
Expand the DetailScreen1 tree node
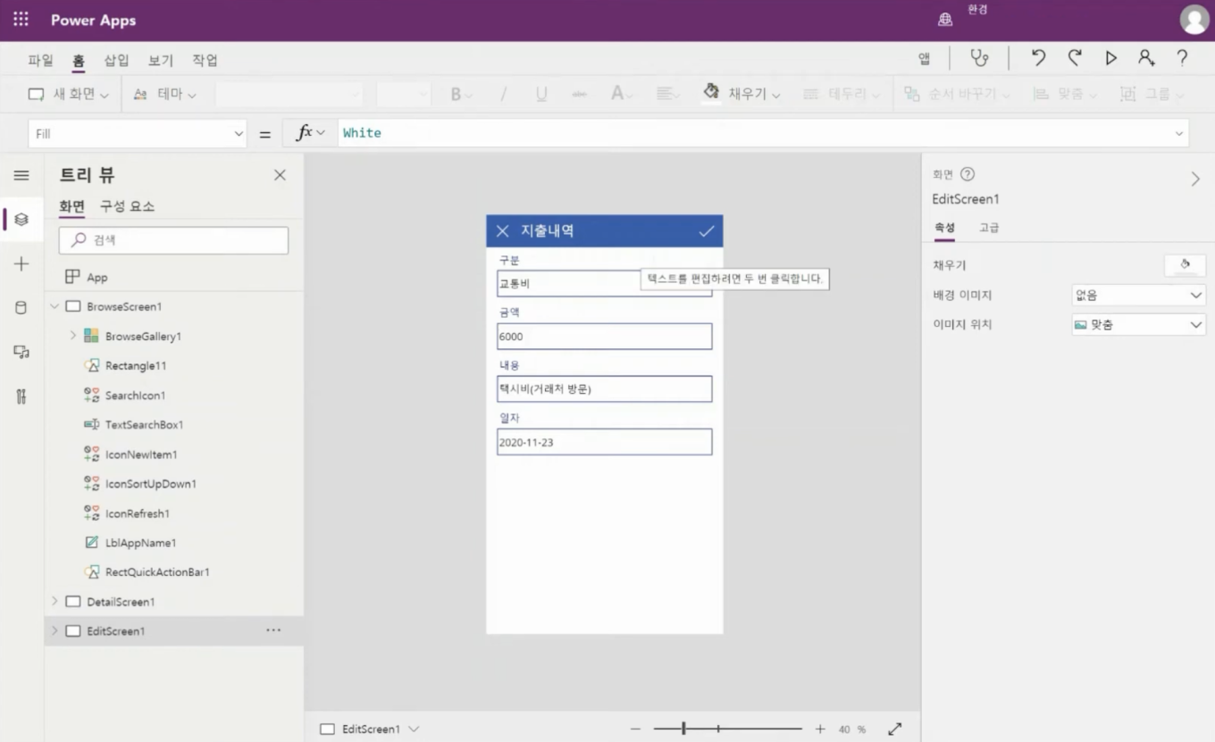click(54, 601)
